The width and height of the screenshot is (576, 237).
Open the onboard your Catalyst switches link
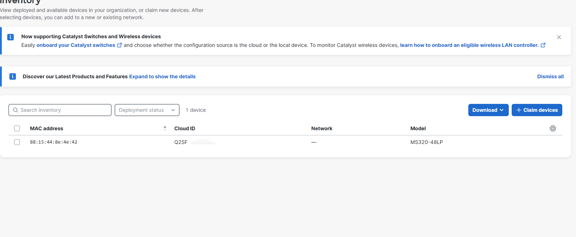click(x=76, y=45)
